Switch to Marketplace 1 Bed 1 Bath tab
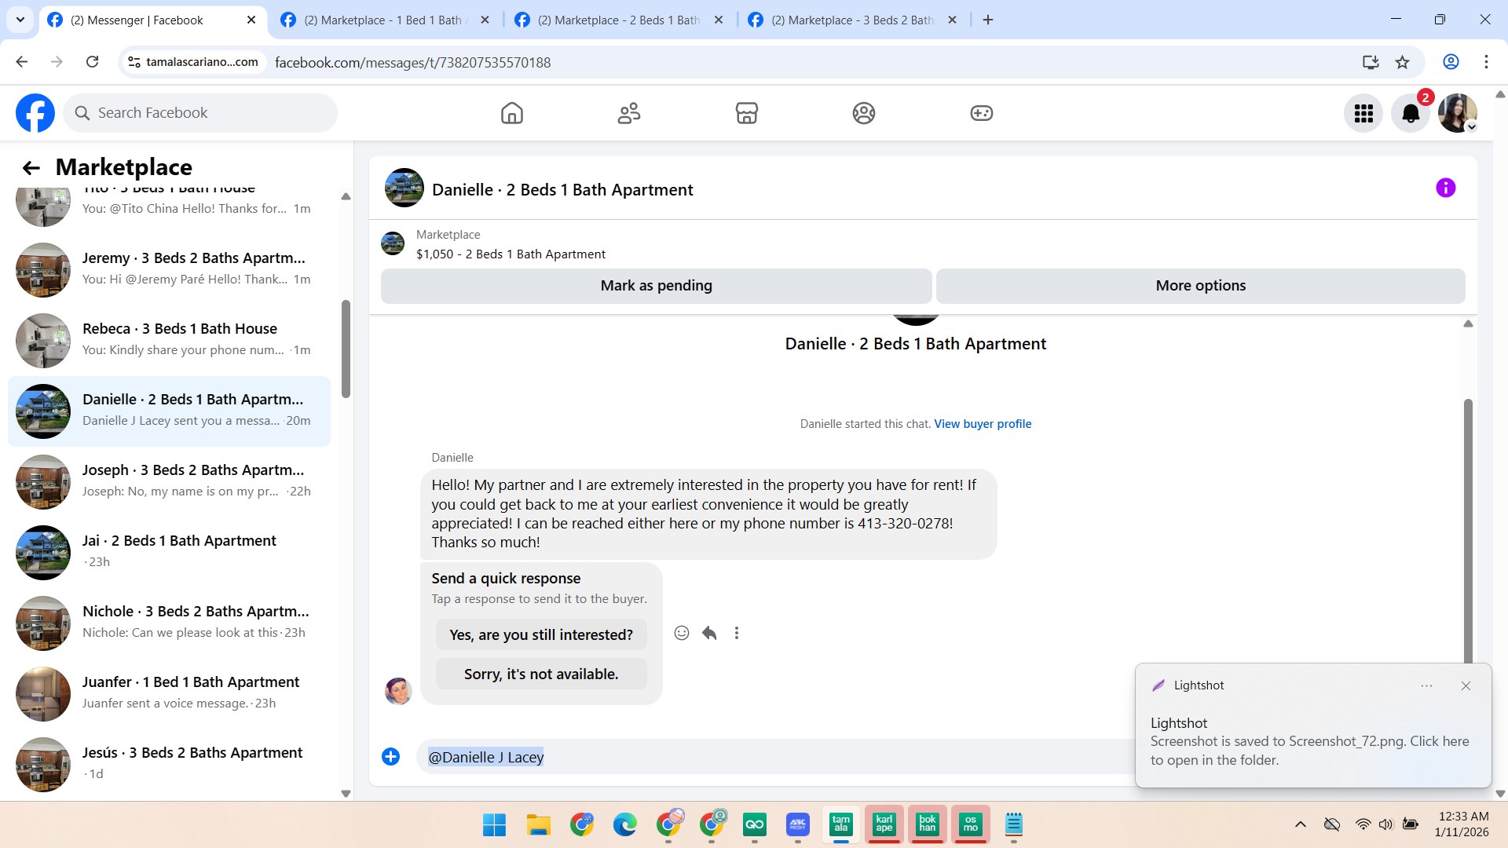1508x848 pixels. point(382,20)
